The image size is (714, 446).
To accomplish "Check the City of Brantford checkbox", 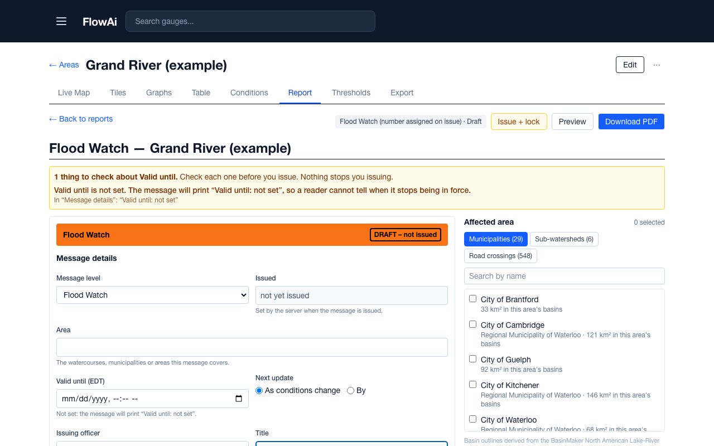I will 473,299.
